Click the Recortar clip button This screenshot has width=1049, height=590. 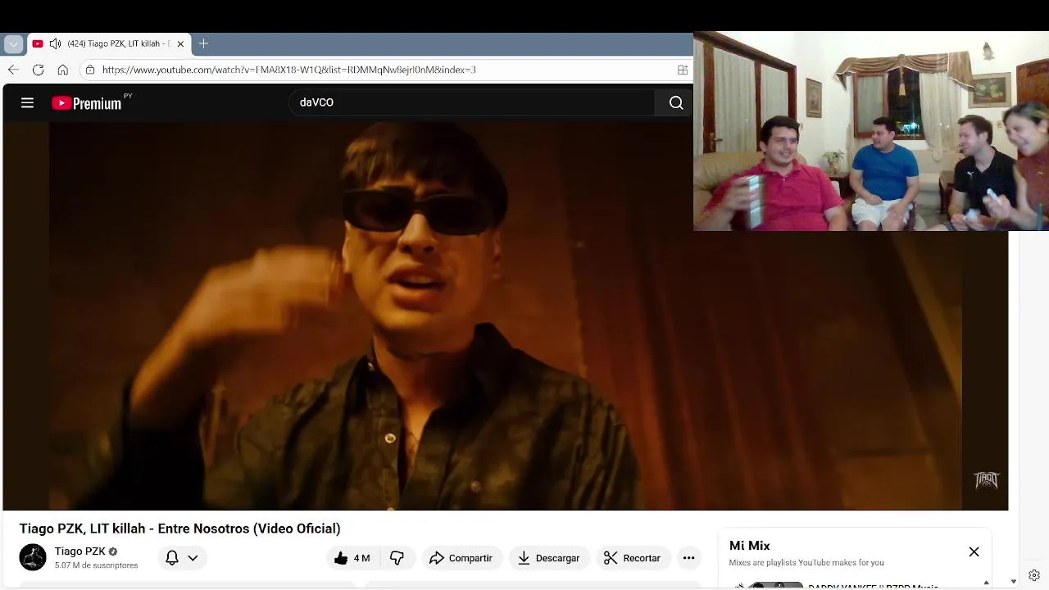(633, 558)
